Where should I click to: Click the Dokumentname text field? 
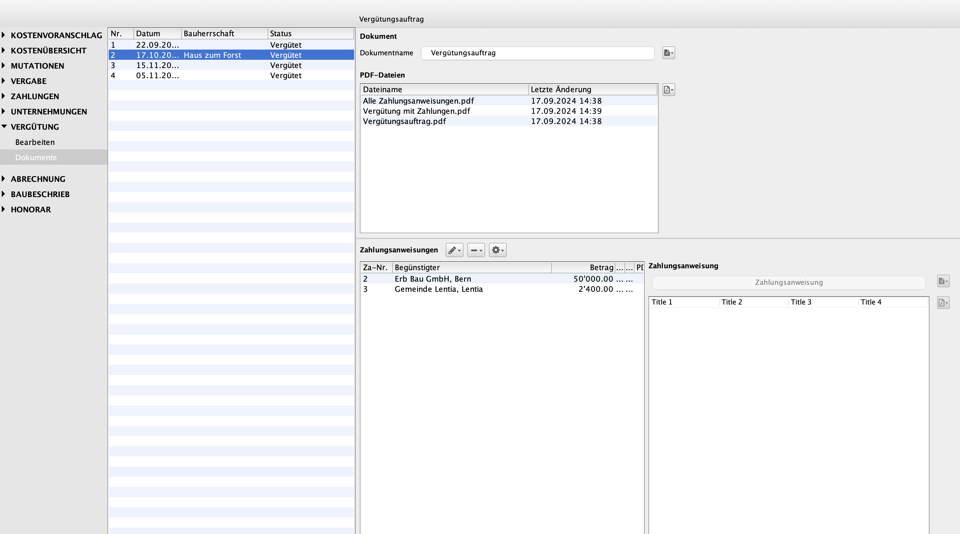point(537,53)
